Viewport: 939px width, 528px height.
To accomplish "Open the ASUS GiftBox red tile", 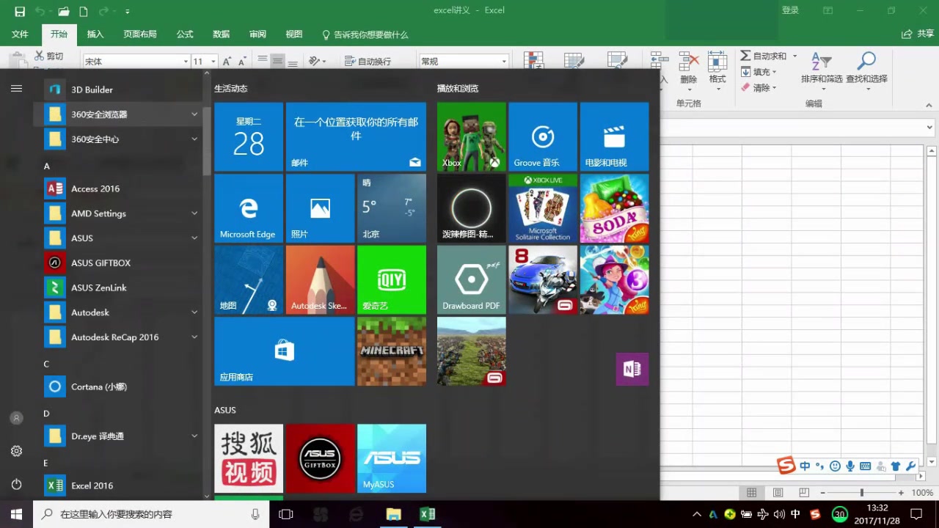I will pyautogui.click(x=320, y=458).
